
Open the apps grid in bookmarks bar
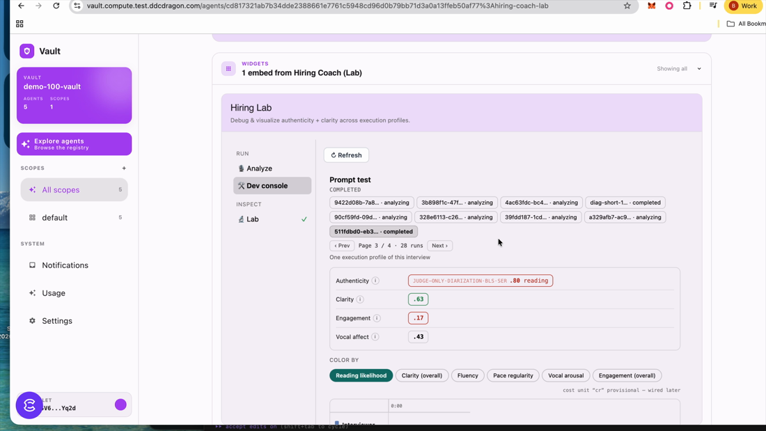(19, 24)
